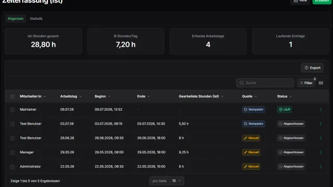The width and height of the screenshot is (333, 187).
Task: Click the 5,50 h hours value
Action: (184, 124)
